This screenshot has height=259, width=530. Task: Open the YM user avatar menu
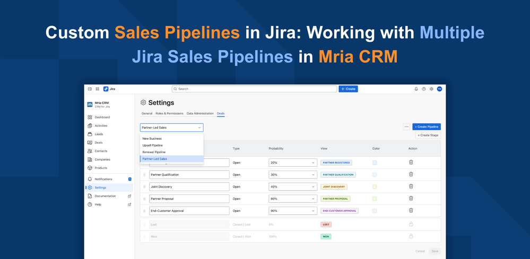(439, 89)
